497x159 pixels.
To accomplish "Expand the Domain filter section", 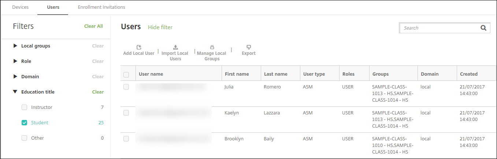I will tap(15, 77).
